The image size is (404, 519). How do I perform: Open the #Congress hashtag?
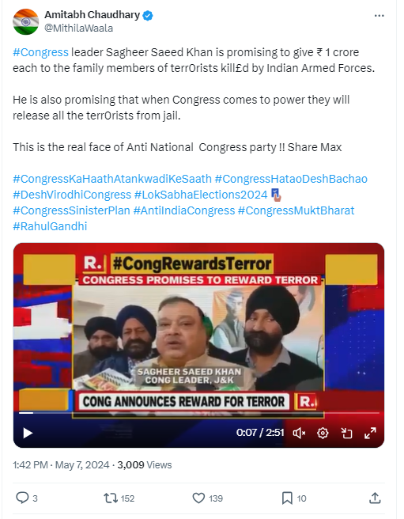click(40, 52)
